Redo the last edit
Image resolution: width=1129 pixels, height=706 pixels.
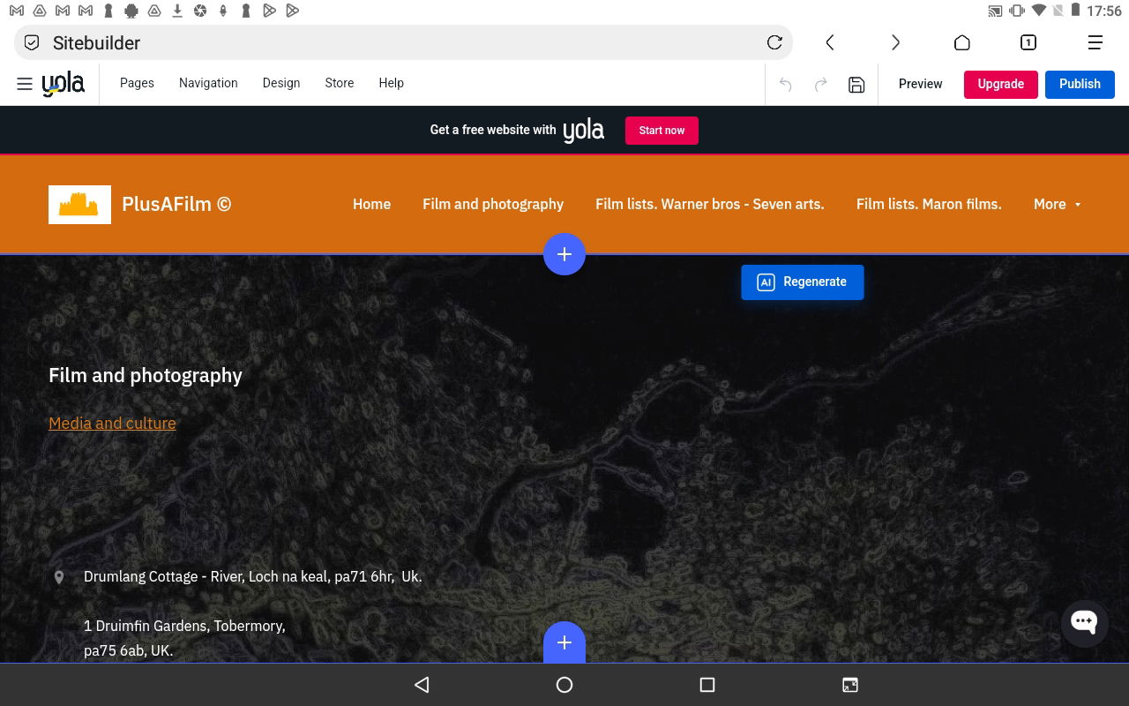(x=820, y=85)
